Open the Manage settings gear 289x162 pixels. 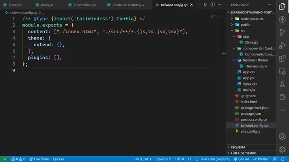[x=282, y=149]
